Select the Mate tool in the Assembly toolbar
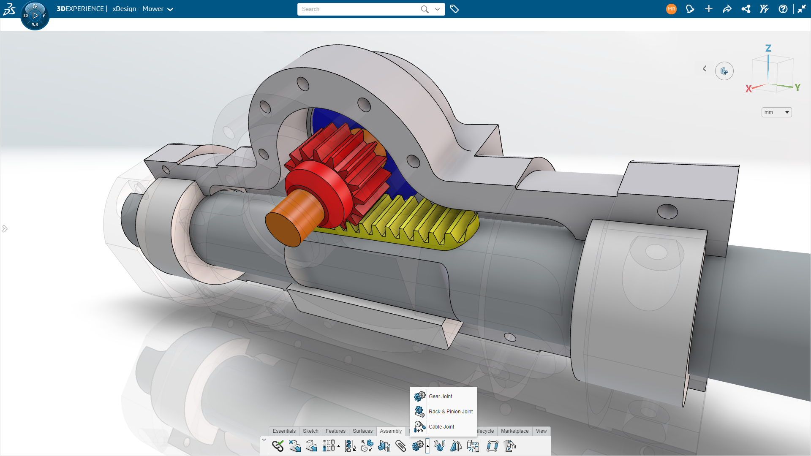The width and height of the screenshot is (811, 456). pyautogui.click(x=278, y=446)
